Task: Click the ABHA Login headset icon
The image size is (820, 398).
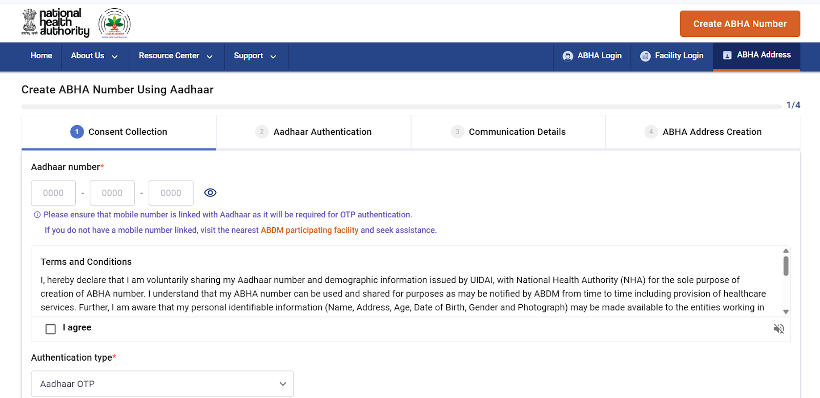Action: tap(568, 56)
